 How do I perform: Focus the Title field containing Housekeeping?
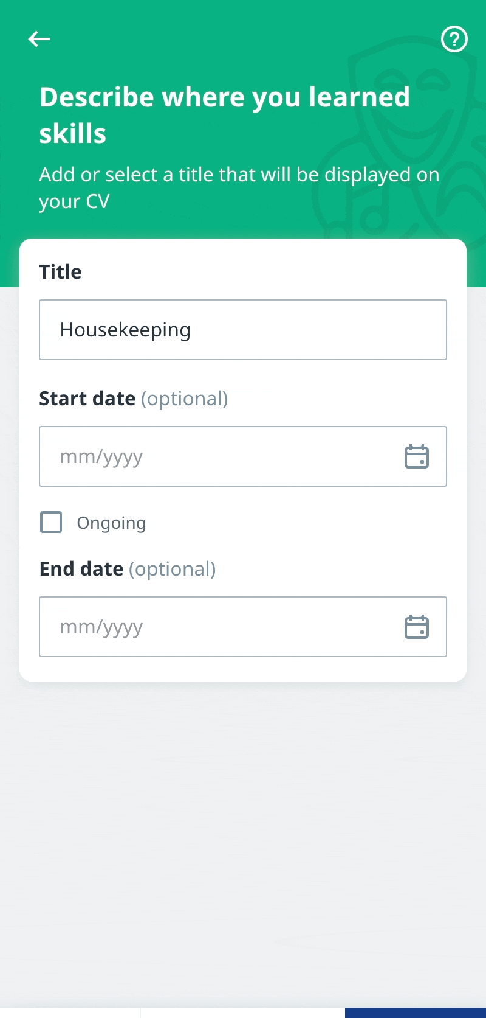(x=243, y=330)
